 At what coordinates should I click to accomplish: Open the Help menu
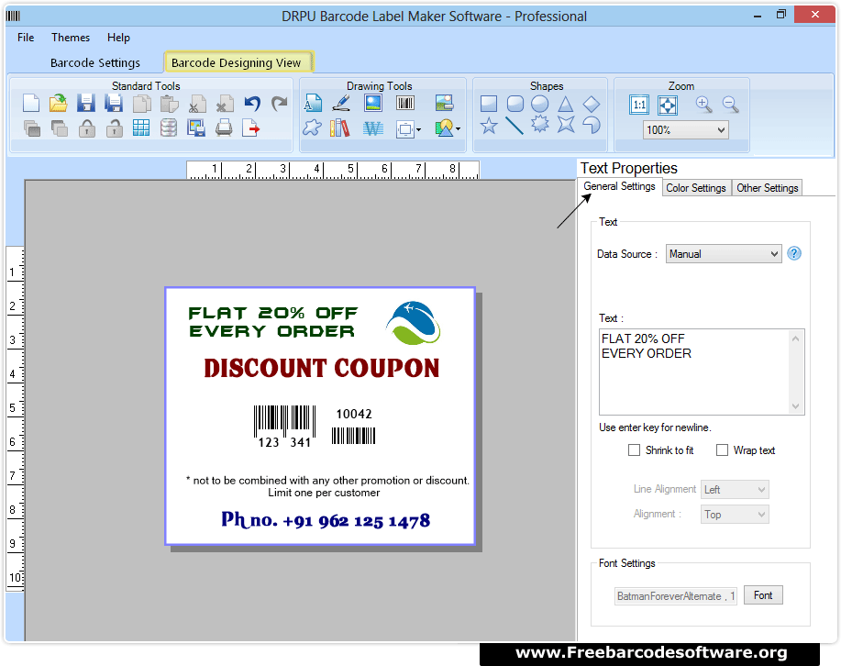click(x=118, y=38)
